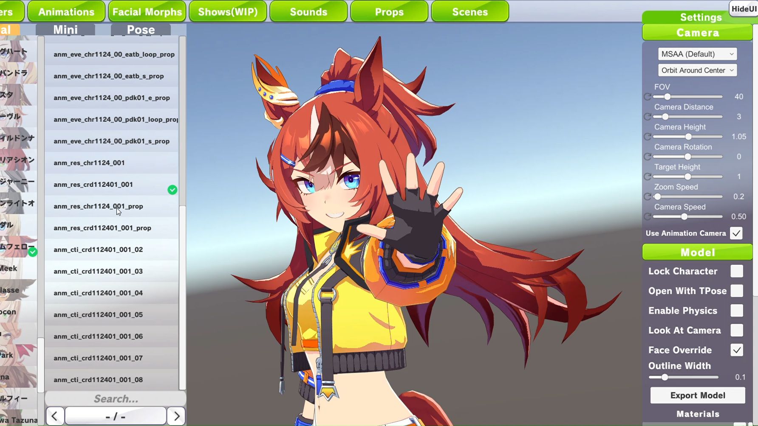Reset the FOV slider value
Image resolution: width=758 pixels, height=426 pixels.
(648, 97)
